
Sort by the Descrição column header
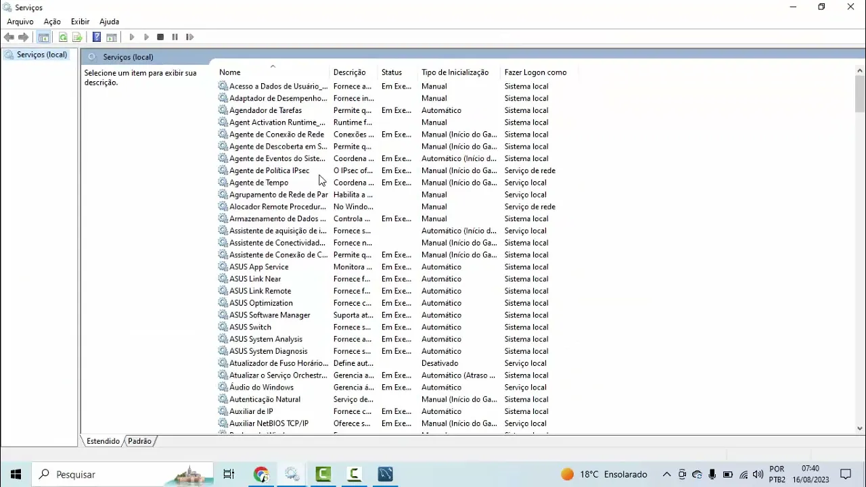(x=354, y=72)
